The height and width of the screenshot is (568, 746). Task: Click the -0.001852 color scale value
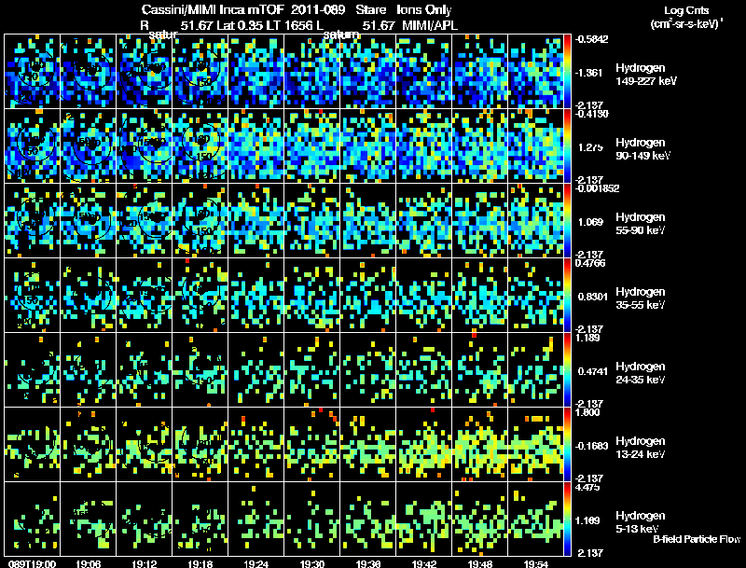pos(597,188)
